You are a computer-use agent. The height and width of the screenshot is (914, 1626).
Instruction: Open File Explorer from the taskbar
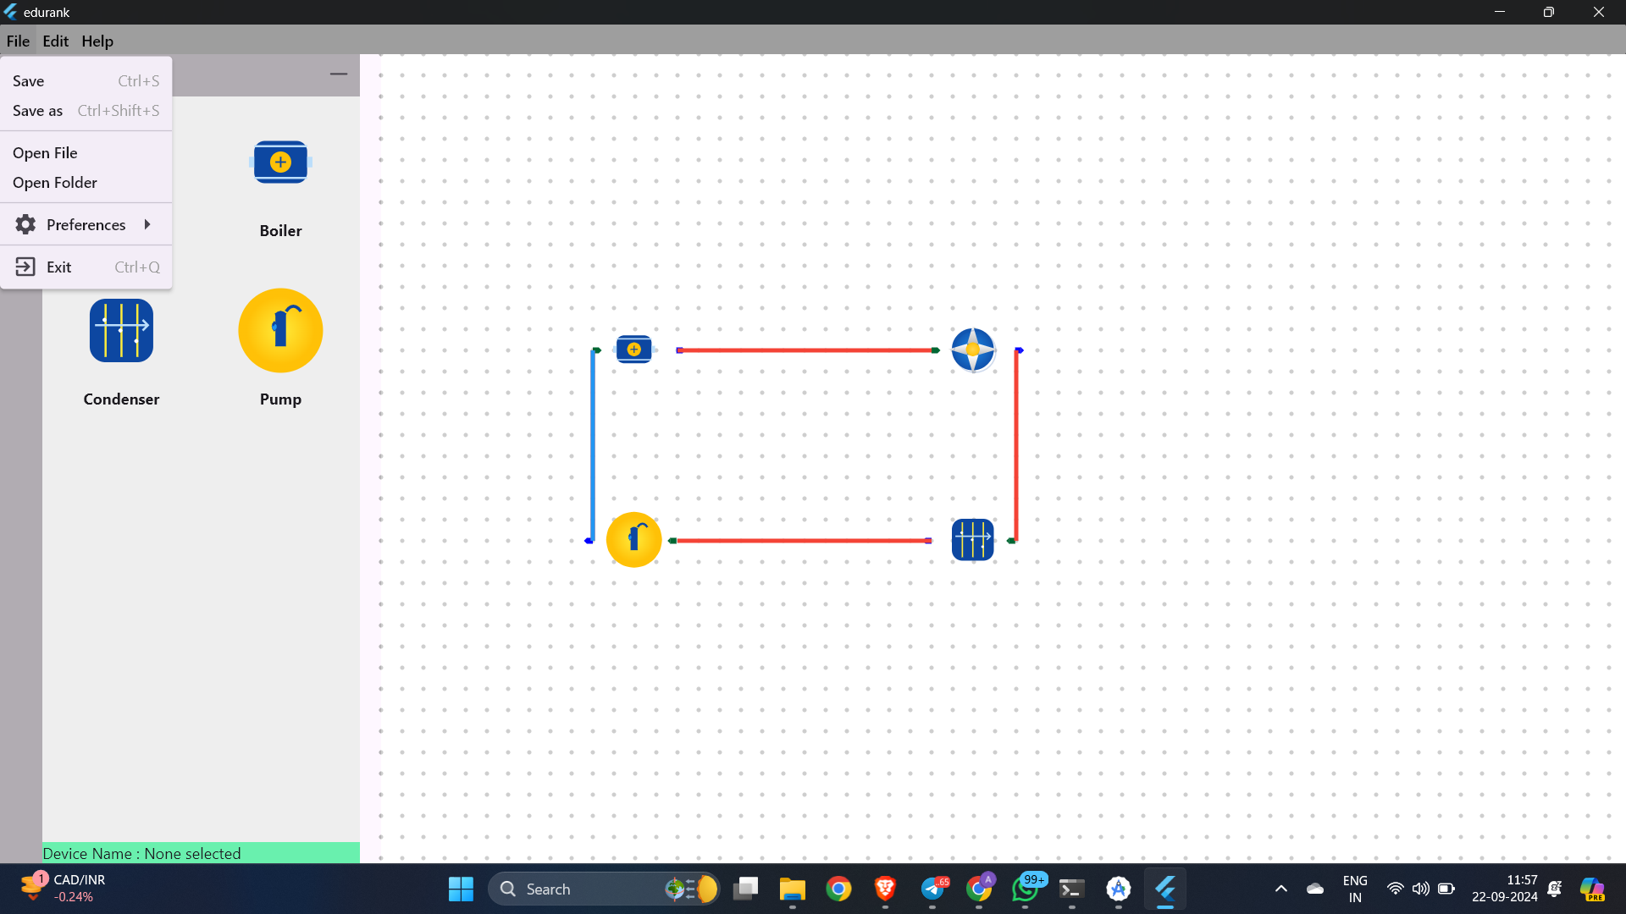pyautogui.click(x=793, y=889)
